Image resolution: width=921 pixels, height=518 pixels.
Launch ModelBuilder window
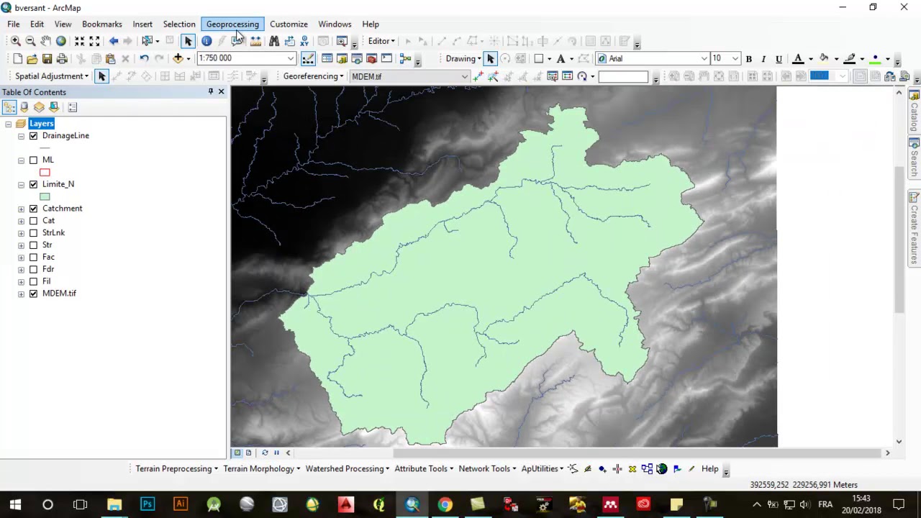point(405,58)
